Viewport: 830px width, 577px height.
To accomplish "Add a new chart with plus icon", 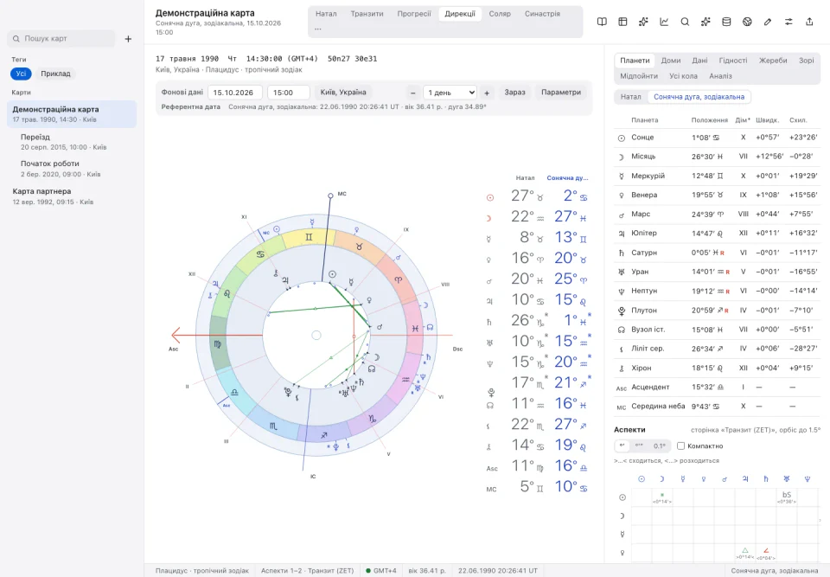I will [x=128, y=39].
